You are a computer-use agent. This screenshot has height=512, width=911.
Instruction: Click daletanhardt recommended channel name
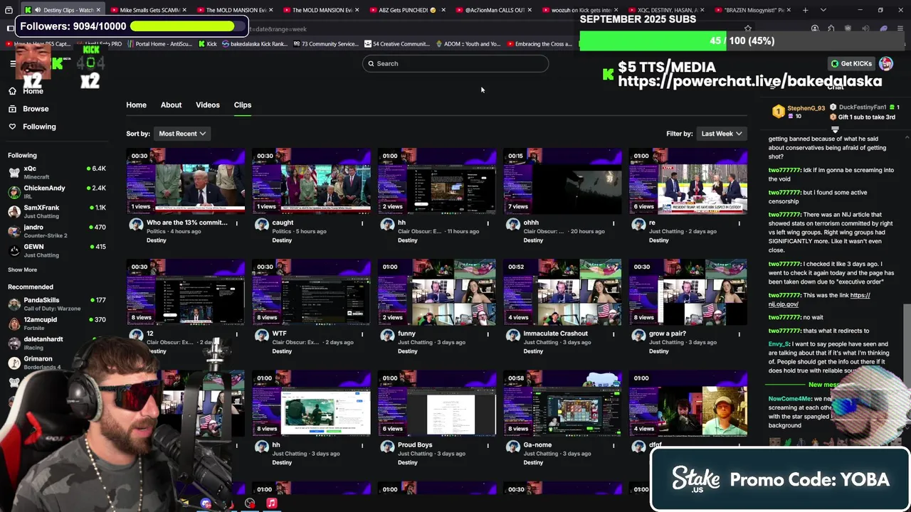pyautogui.click(x=43, y=339)
